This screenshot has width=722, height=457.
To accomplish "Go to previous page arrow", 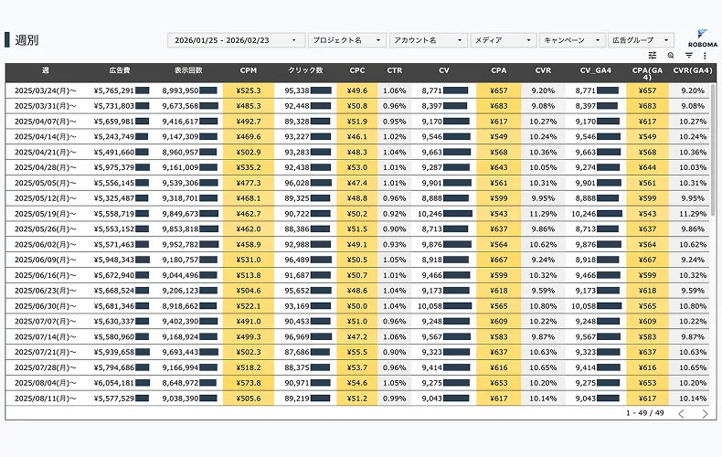I will coord(681,413).
